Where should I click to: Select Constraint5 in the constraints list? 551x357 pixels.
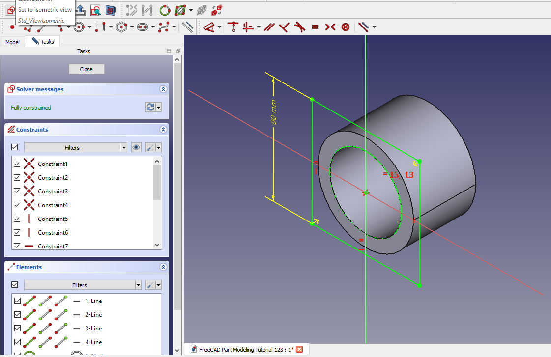(x=53, y=219)
